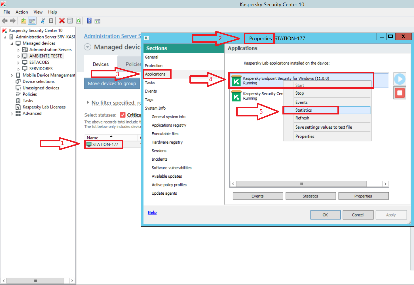
Task: Toggle the Show/Hide Console Tree toolbar icon
Action: (x=32, y=21)
